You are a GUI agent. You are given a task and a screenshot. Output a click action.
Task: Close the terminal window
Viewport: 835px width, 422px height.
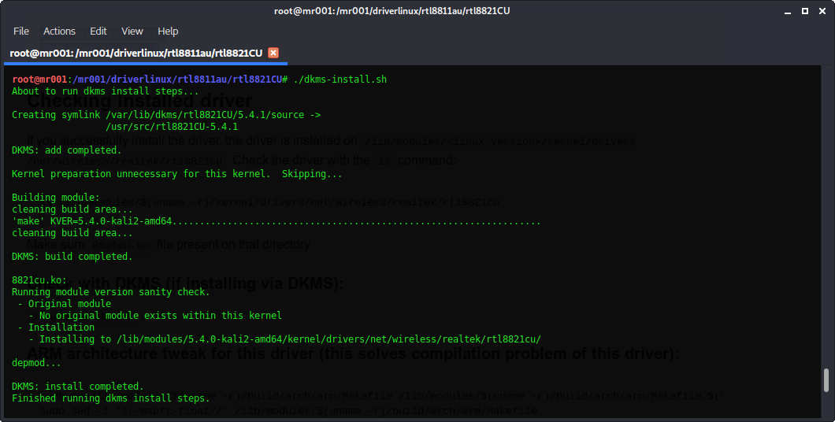pyautogui.click(x=821, y=11)
